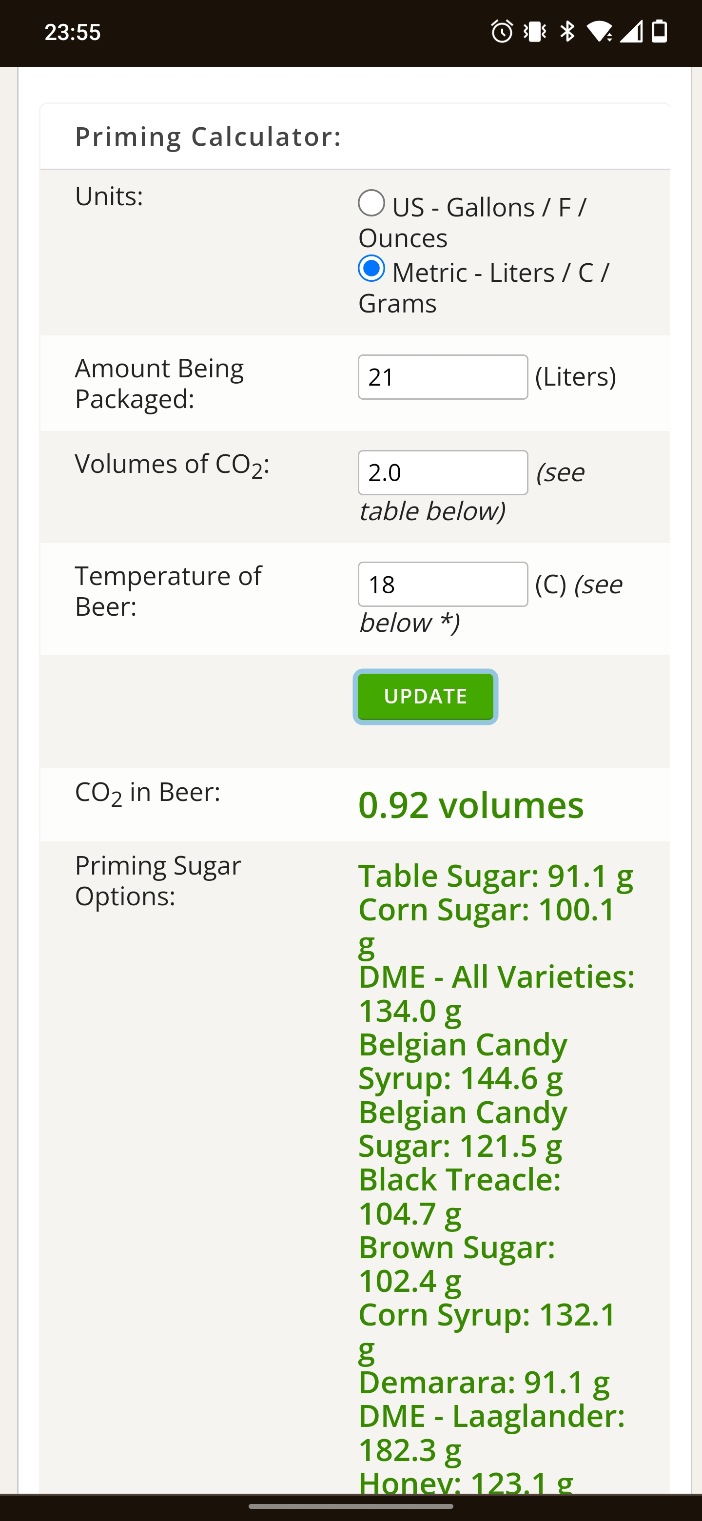Tap the Table Sugar 91.1 g result
Image resolution: width=702 pixels, height=1521 pixels.
(496, 876)
